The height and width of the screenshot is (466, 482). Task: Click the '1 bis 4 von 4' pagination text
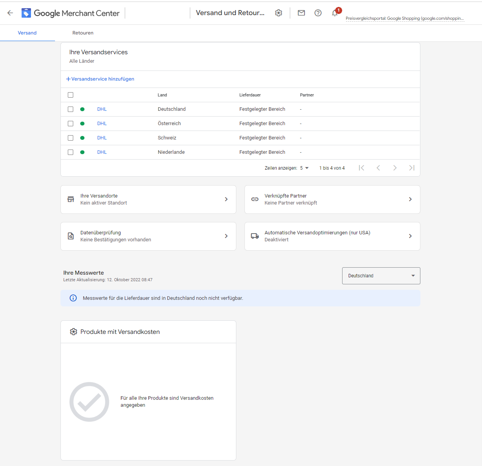332,168
